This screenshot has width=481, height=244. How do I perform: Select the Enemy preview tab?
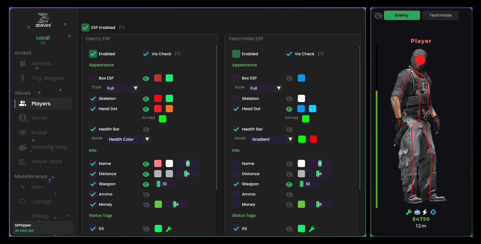pos(401,15)
